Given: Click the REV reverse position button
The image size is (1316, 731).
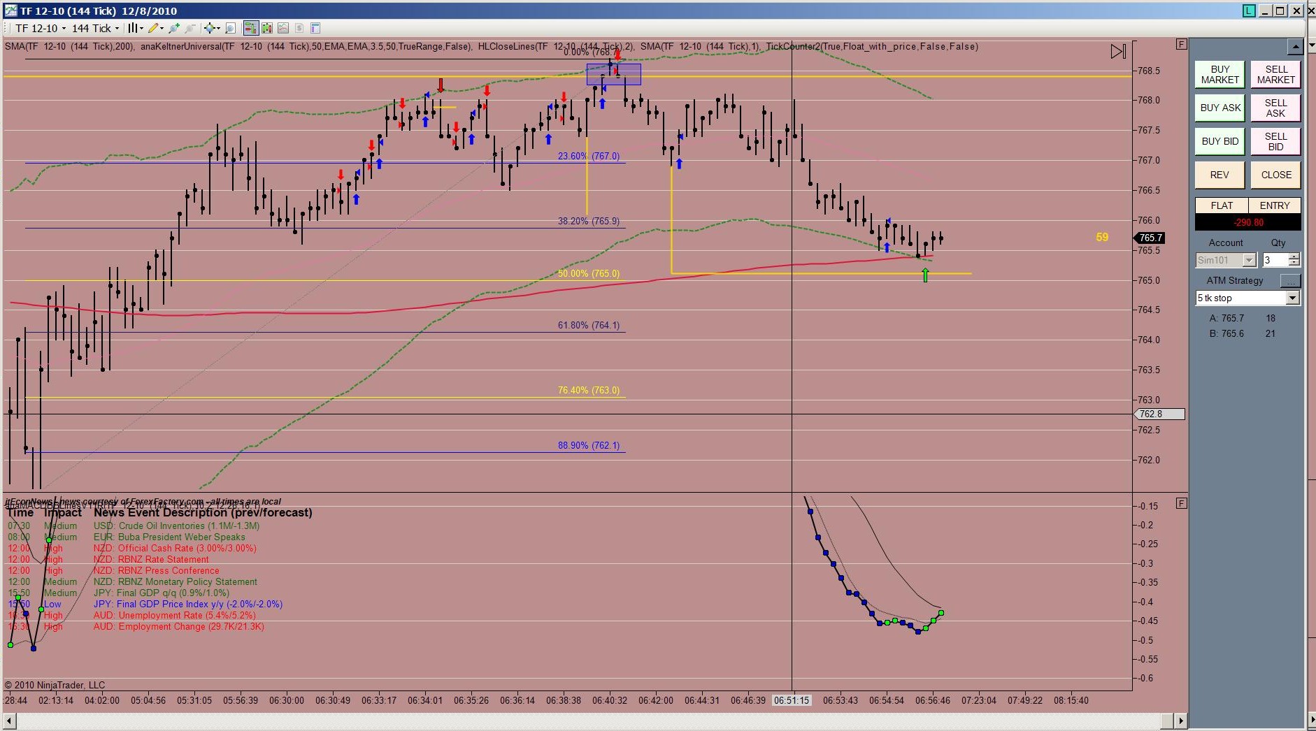Looking at the screenshot, I should (1220, 175).
